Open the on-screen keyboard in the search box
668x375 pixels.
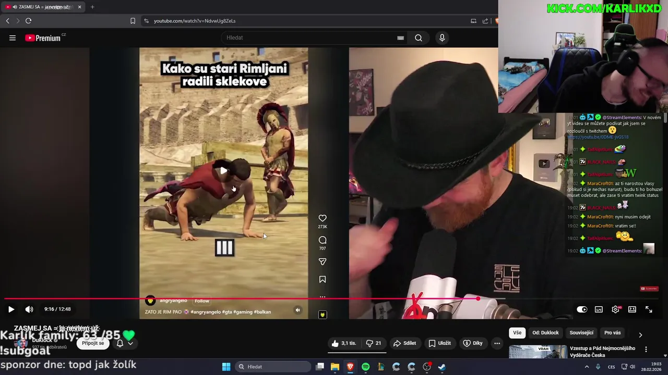(400, 37)
